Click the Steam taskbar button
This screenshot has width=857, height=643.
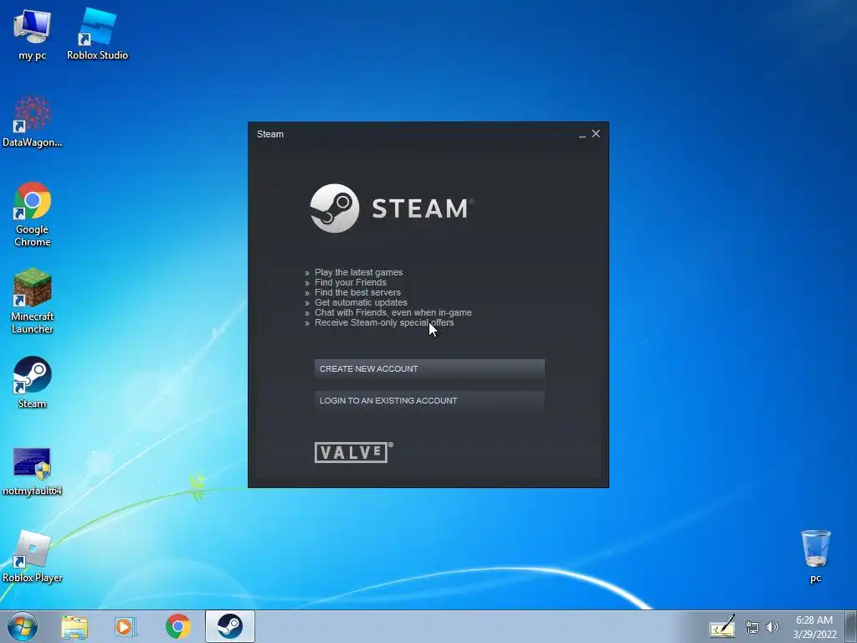click(x=230, y=626)
